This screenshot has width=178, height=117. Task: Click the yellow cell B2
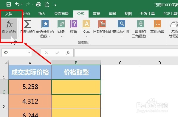coord(76,87)
